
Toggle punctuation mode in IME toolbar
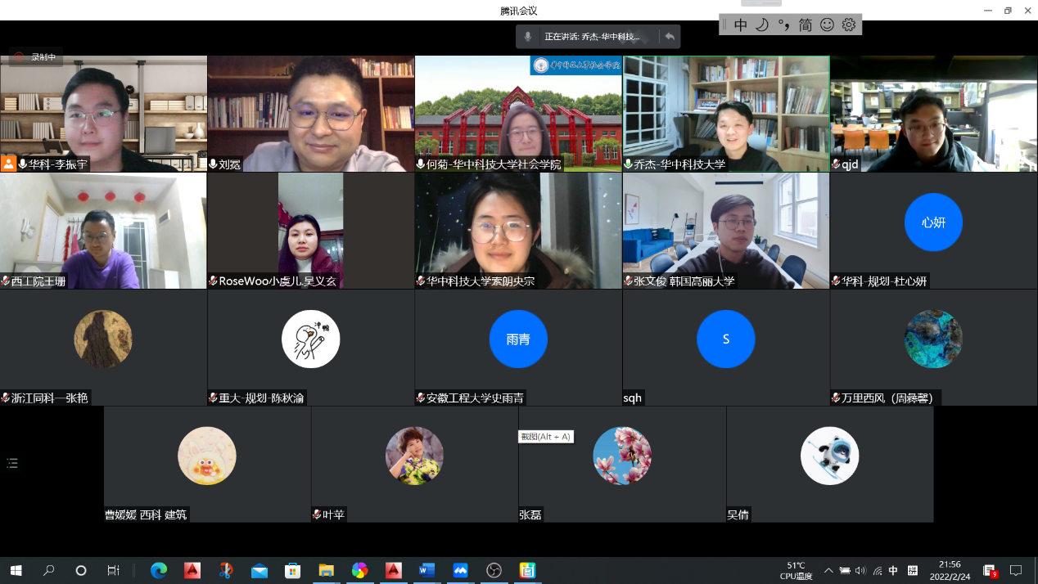[x=783, y=25]
